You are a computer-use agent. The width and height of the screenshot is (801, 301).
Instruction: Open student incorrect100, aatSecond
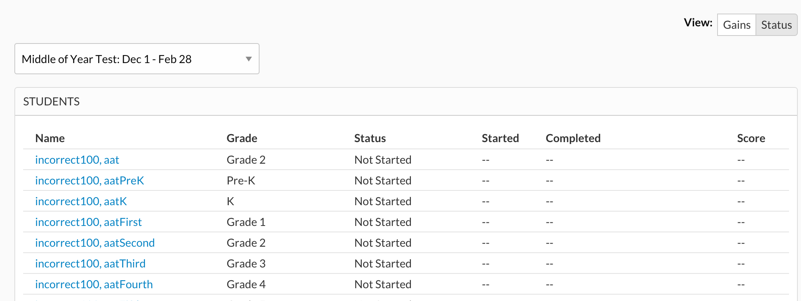tap(95, 243)
